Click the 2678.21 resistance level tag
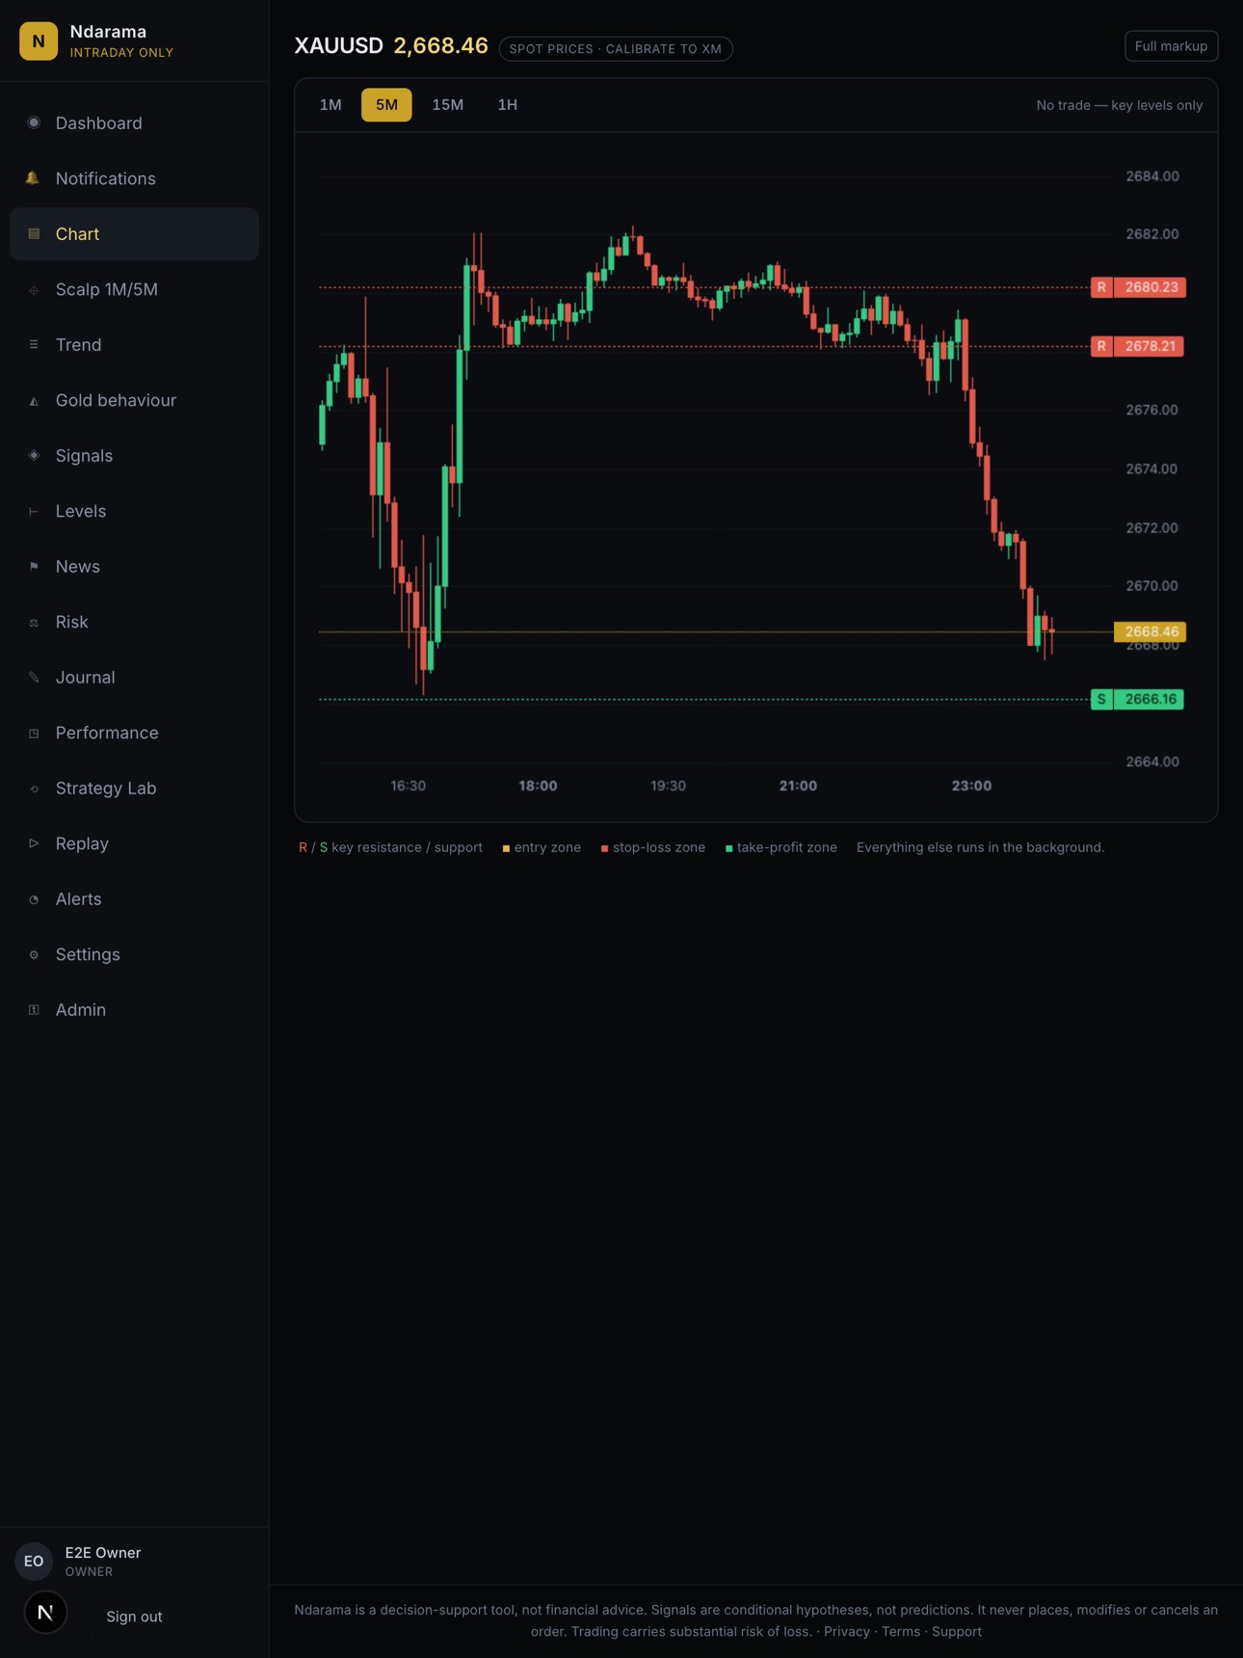 (x=1137, y=346)
